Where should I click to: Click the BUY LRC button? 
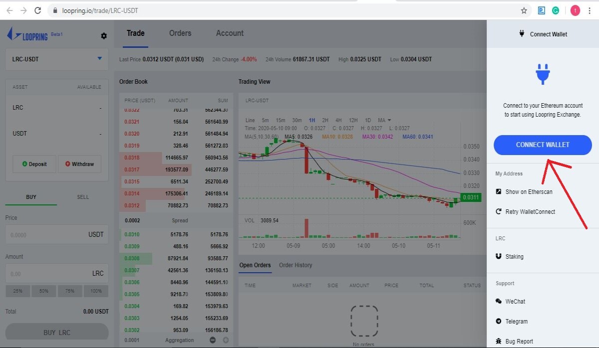point(57,333)
